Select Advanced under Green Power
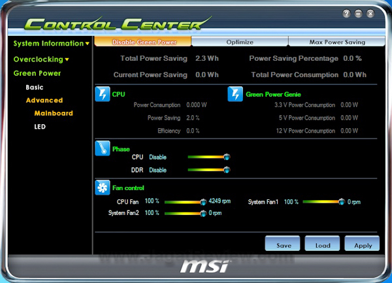 click(x=44, y=100)
